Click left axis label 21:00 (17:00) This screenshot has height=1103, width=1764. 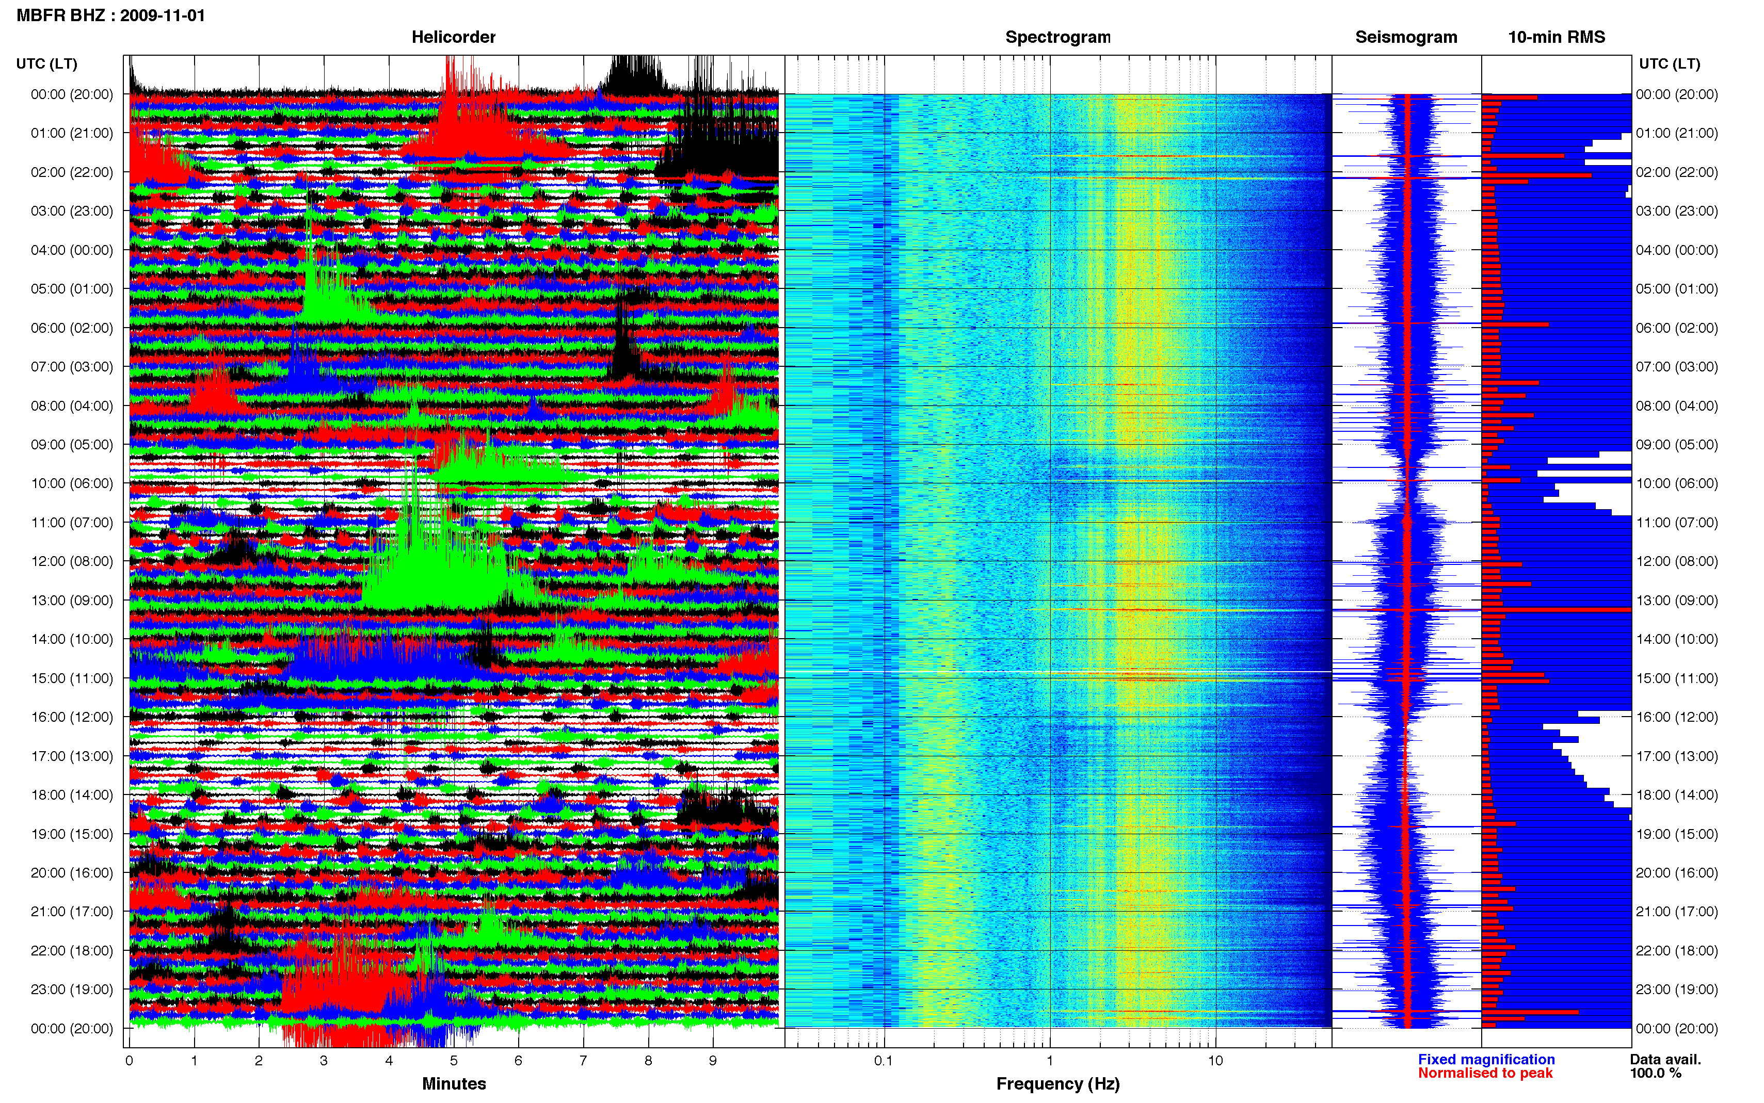72,911
